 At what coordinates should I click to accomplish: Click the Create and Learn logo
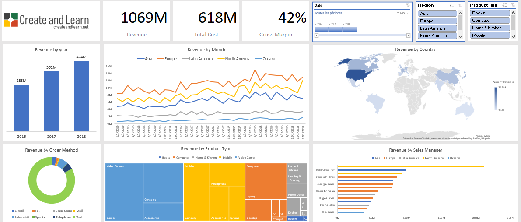click(x=46, y=21)
